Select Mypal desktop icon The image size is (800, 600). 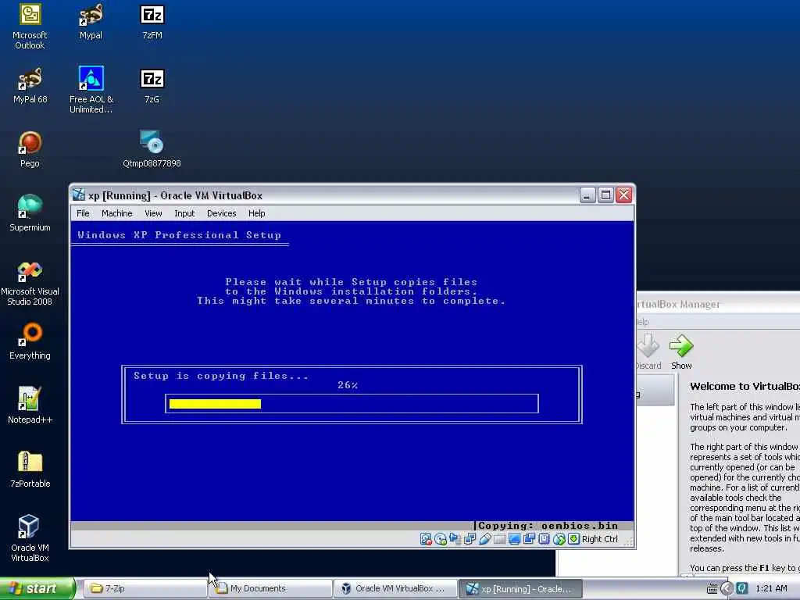pyautogui.click(x=91, y=22)
